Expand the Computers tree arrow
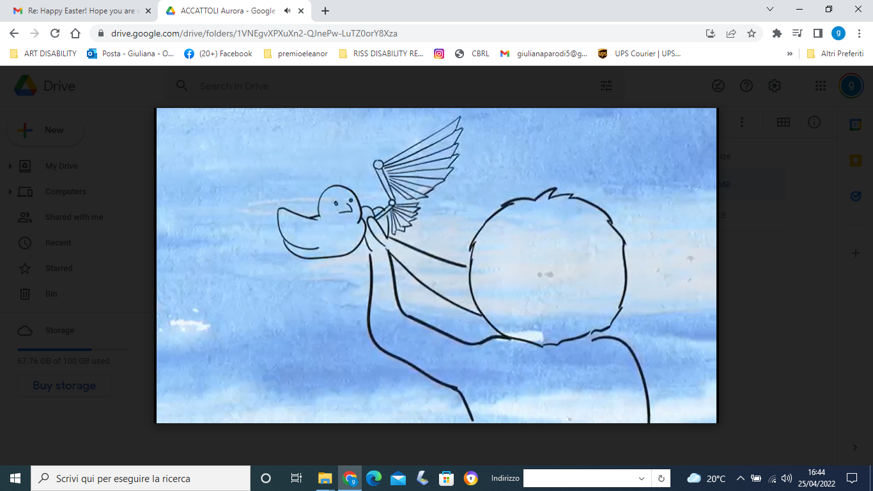 tap(10, 192)
